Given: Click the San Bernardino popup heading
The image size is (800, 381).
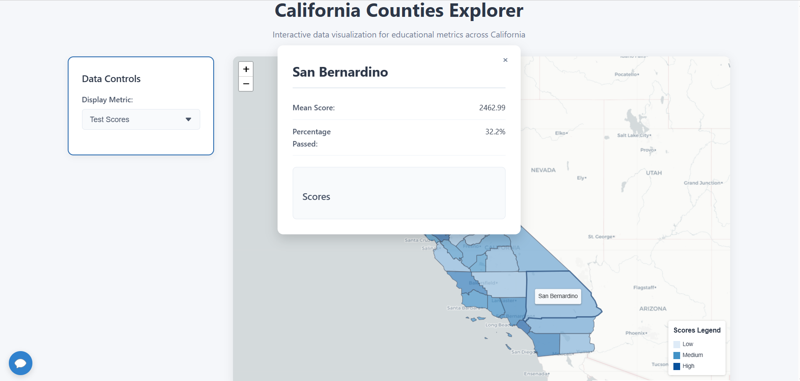Looking at the screenshot, I should pos(340,72).
